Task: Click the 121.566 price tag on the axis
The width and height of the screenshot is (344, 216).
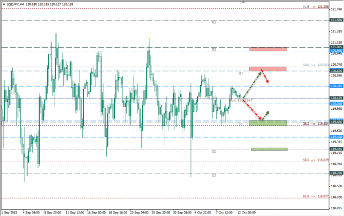Action: (x=336, y=20)
